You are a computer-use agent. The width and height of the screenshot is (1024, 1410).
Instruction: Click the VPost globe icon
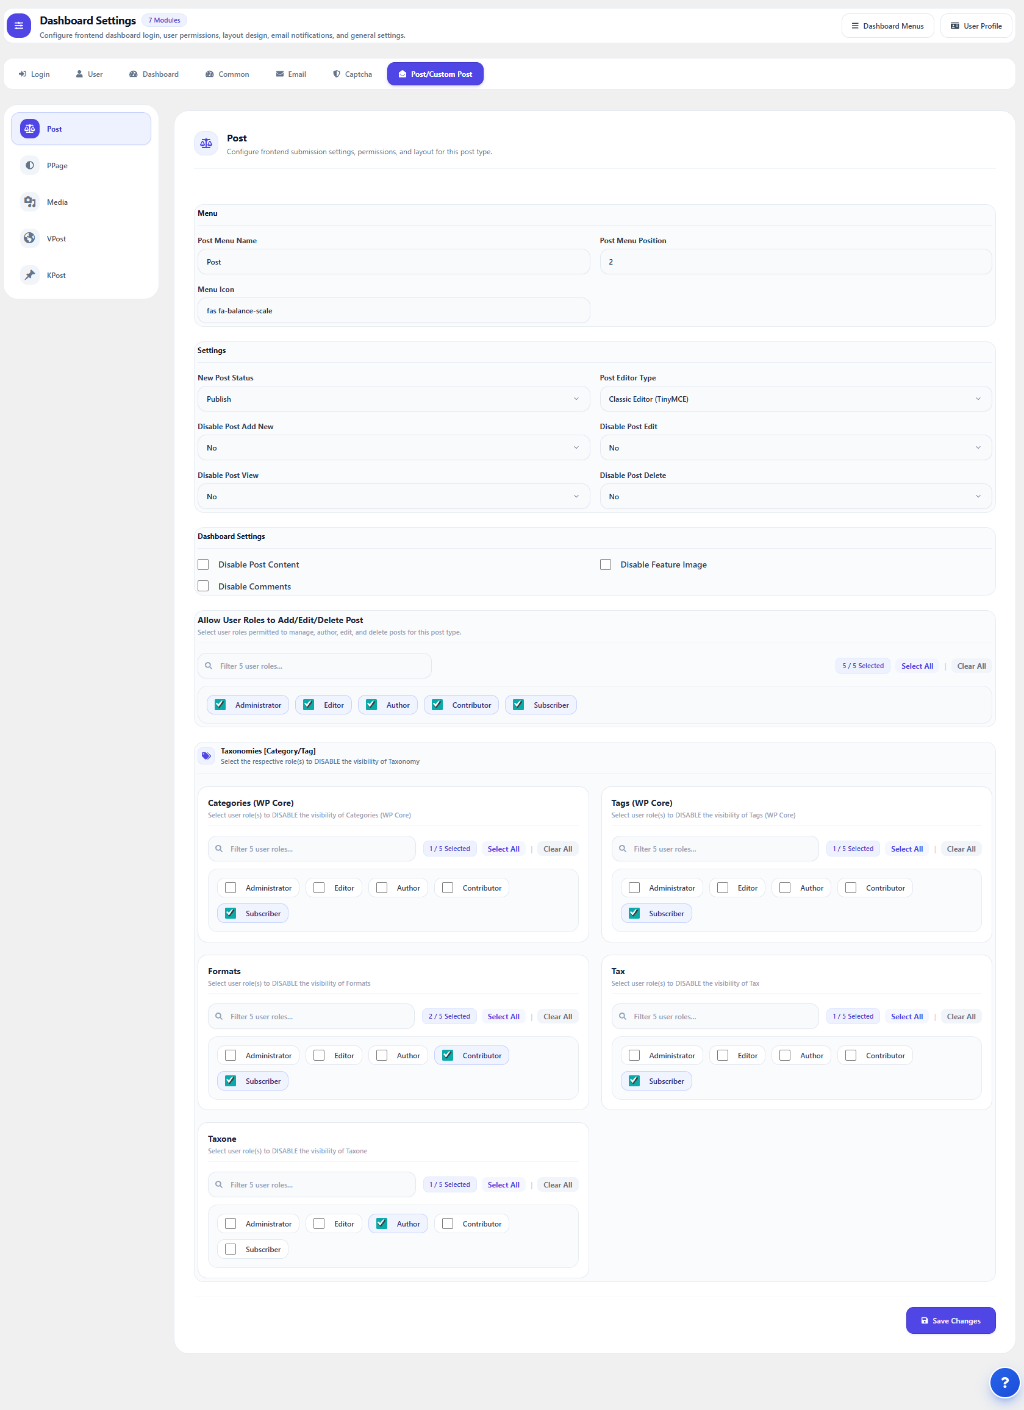tap(30, 239)
